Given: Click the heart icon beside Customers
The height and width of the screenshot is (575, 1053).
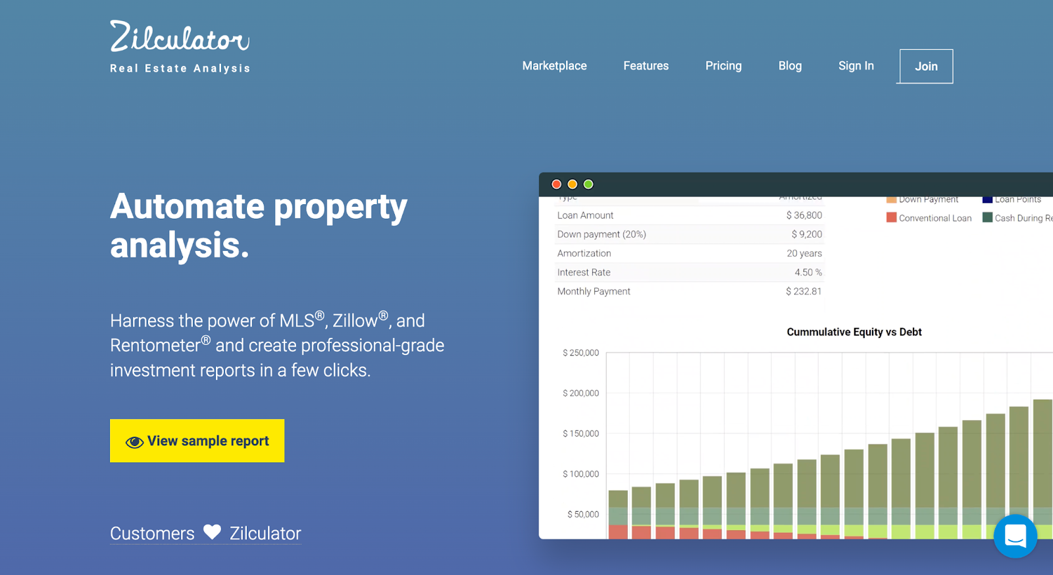Looking at the screenshot, I should (212, 532).
